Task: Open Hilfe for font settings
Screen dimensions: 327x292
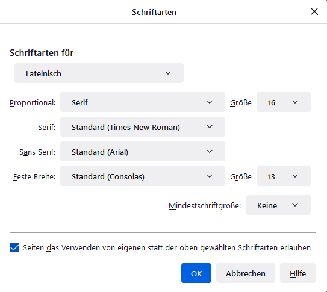Action: pos(297,273)
